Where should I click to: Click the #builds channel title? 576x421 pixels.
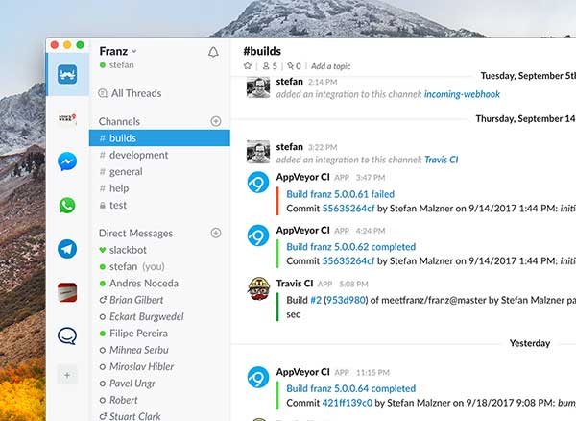click(262, 51)
